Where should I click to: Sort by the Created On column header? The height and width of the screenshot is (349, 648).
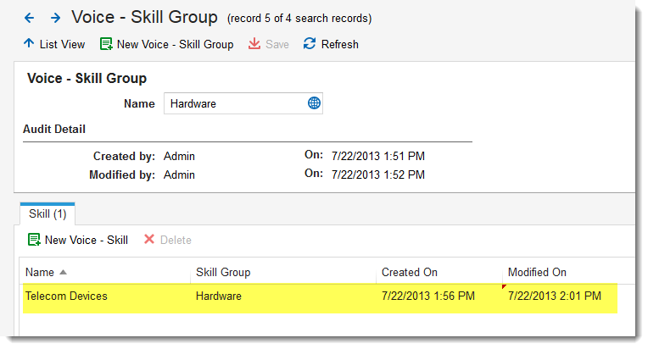coord(410,272)
